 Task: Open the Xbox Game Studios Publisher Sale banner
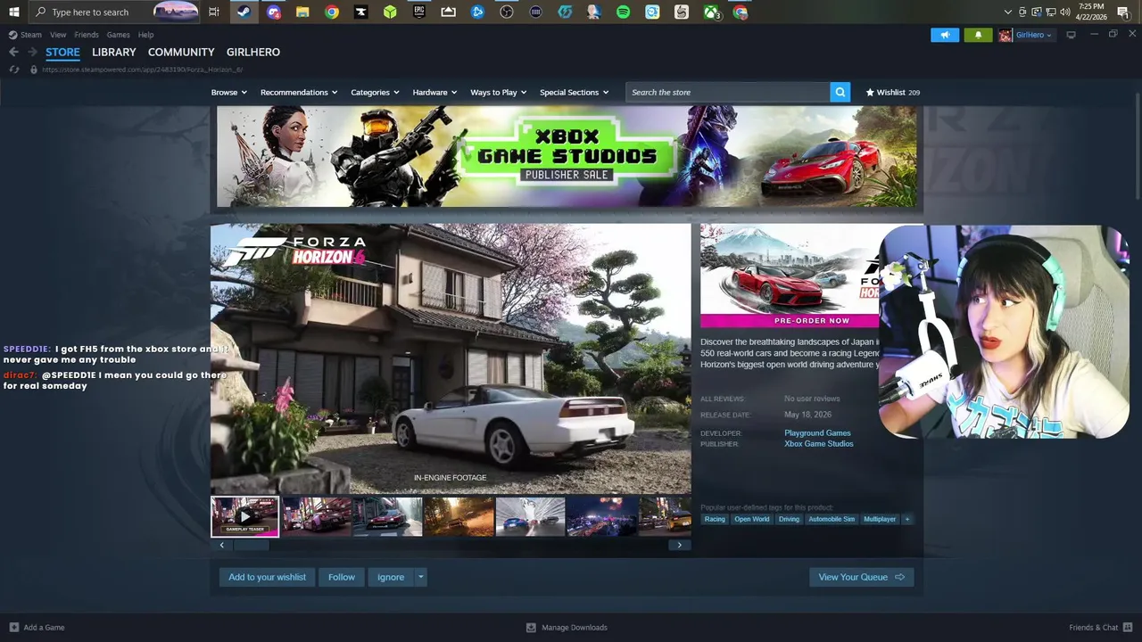click(x=567, y=157)
